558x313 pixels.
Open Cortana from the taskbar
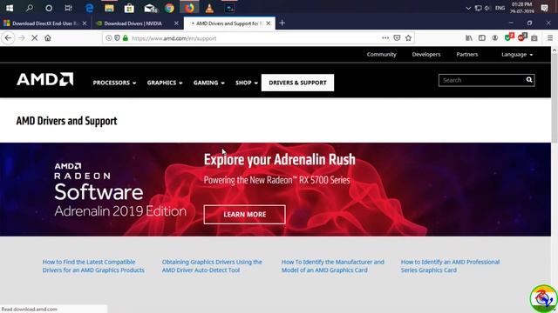click(x=49, y=8)
